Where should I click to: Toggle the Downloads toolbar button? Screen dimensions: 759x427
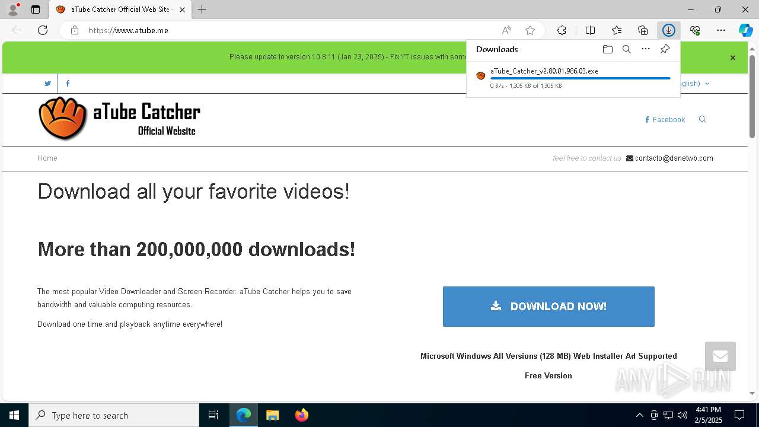coord(669,30)
